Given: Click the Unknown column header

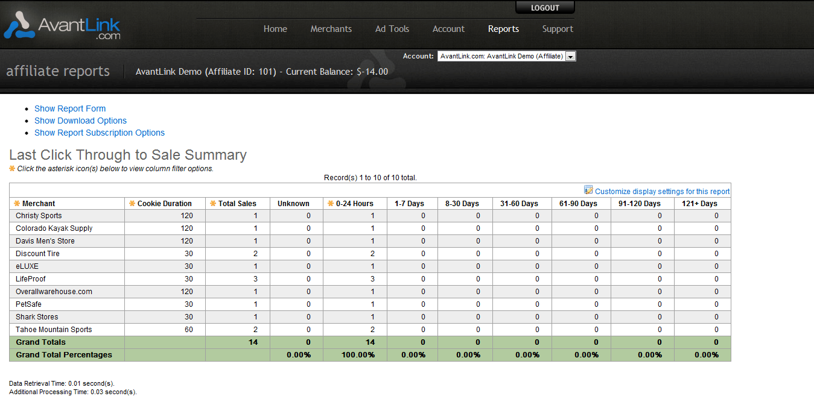Looking at the screenshot, I should click(293, 204).
